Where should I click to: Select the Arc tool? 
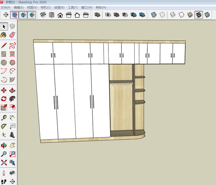coord(12,71)
